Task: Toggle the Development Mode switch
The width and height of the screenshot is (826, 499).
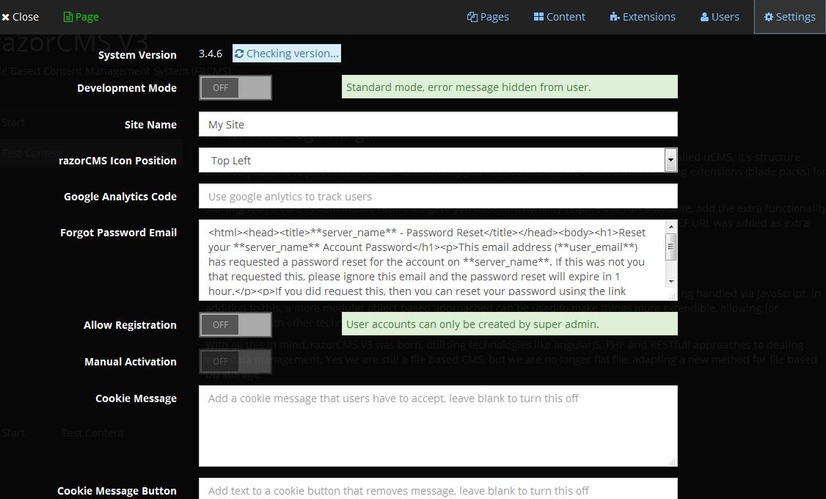Action: tap(235, 87)
